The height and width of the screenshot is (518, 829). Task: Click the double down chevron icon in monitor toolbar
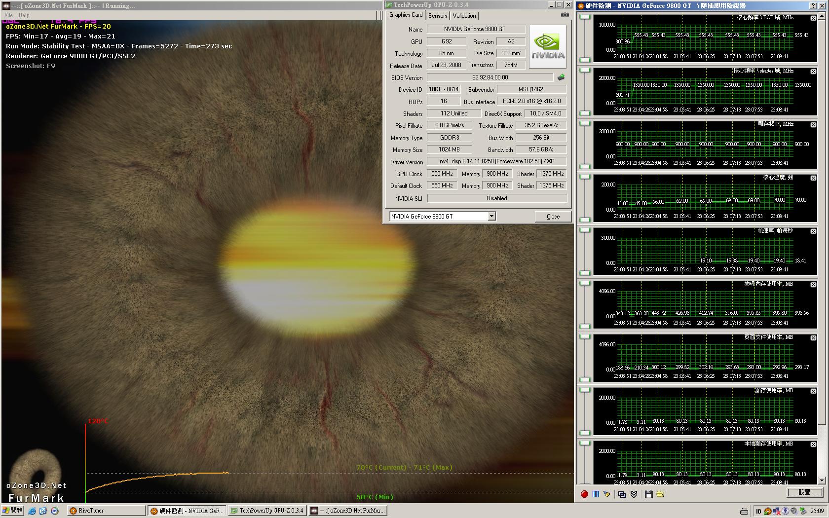click(x=634, y=494)
